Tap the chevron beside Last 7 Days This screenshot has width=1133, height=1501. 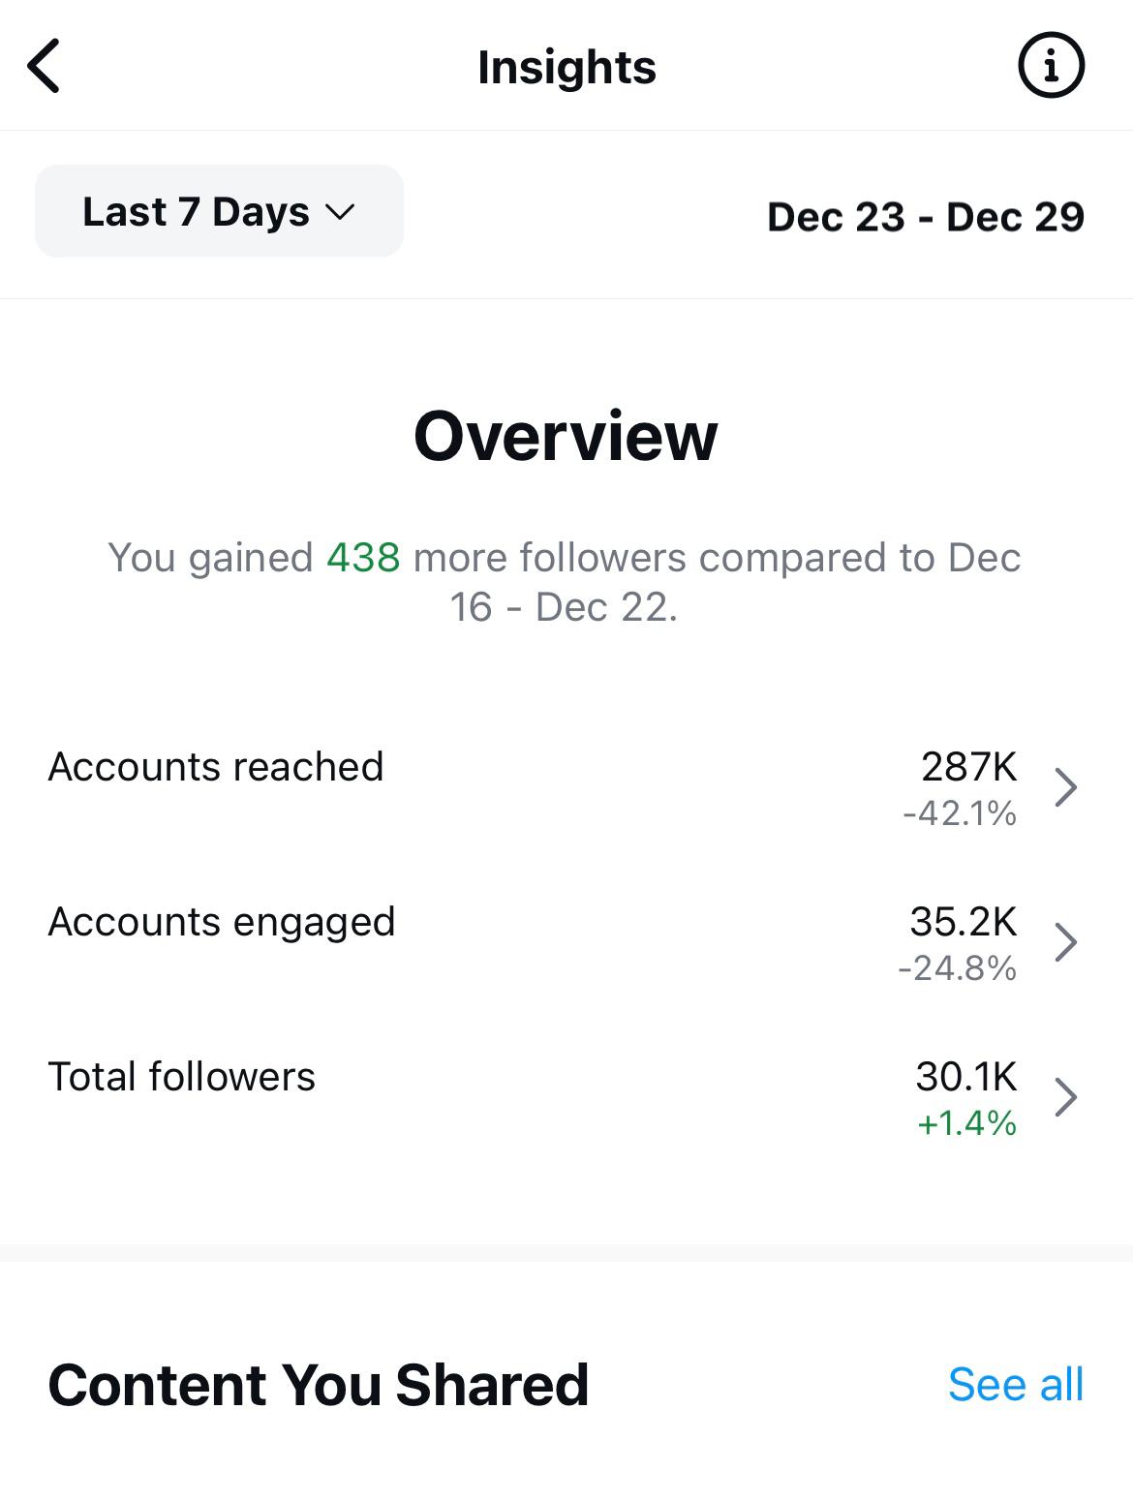point(340,212)
